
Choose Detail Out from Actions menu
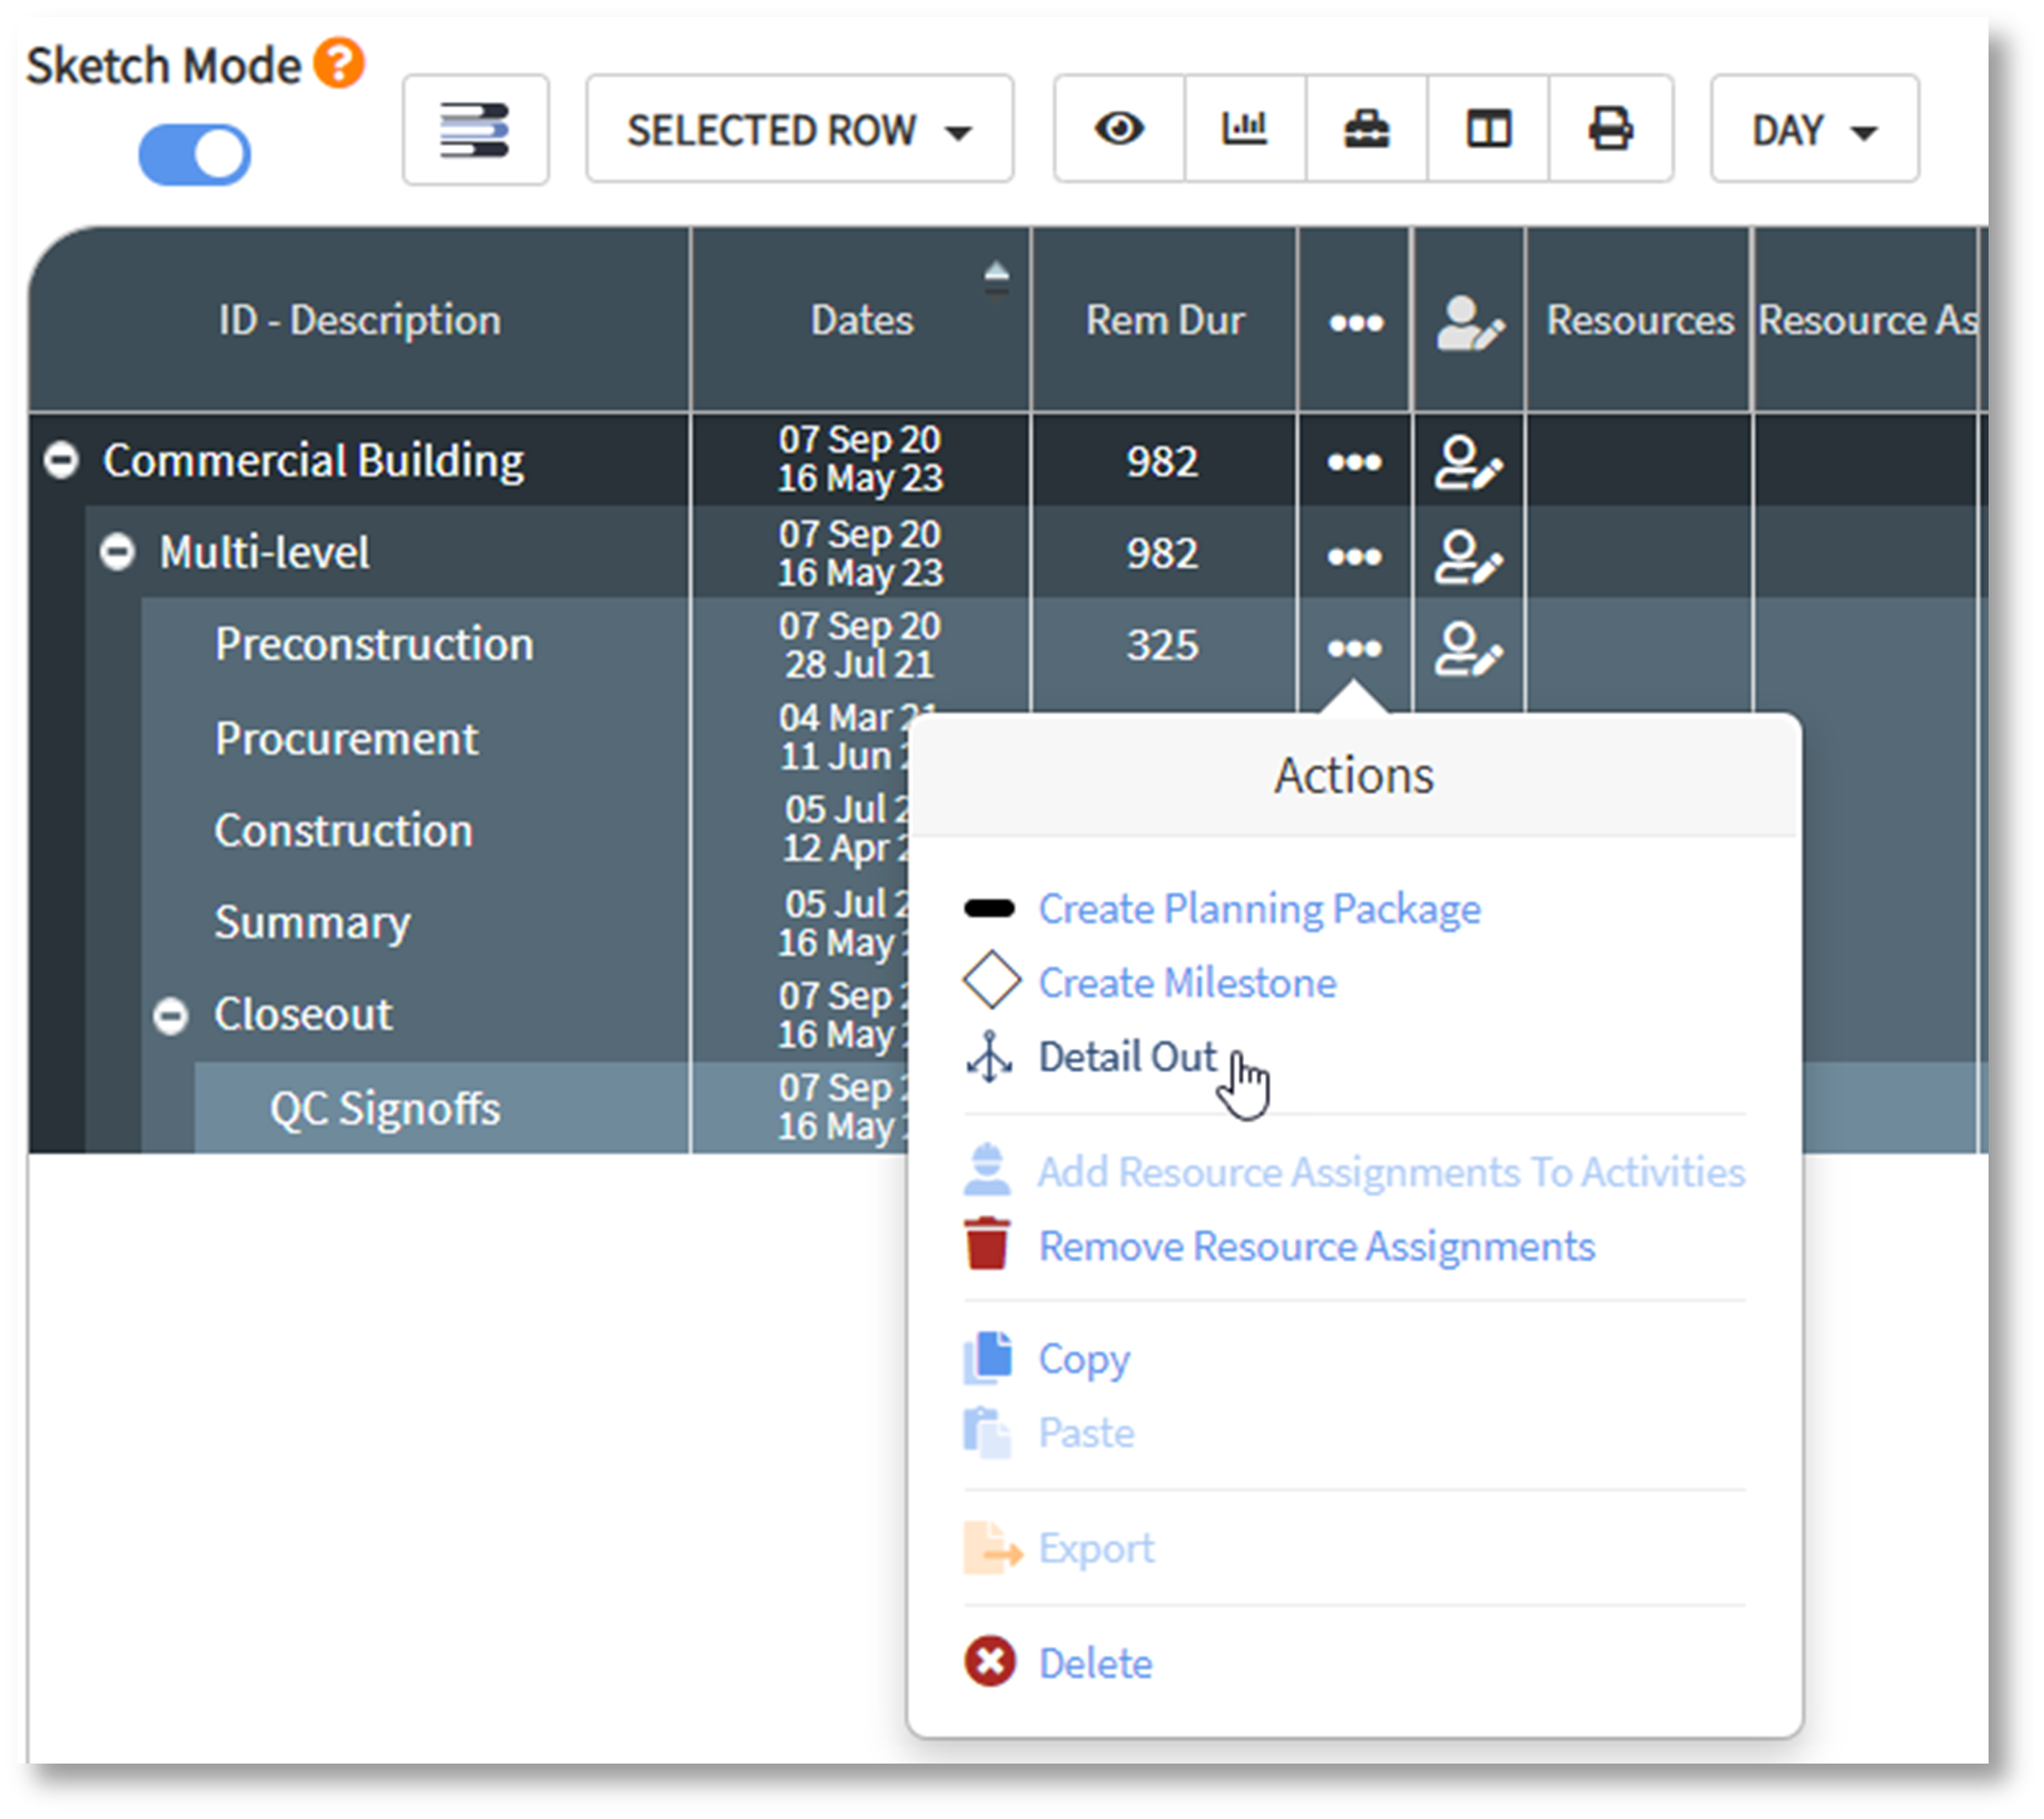click(1126, 1056)
